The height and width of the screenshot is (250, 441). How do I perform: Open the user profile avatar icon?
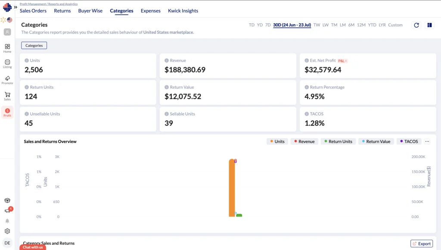(x=7, y=32)
